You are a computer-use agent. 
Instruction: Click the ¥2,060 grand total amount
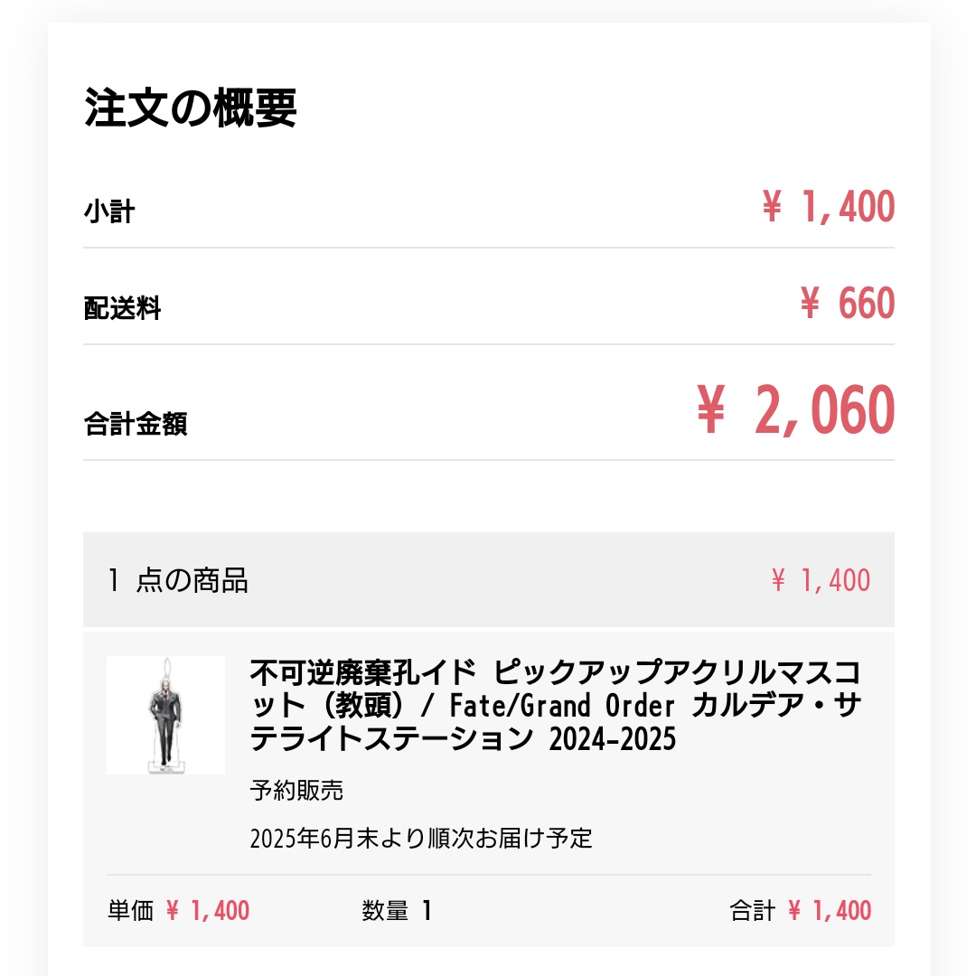click(795, 410)
